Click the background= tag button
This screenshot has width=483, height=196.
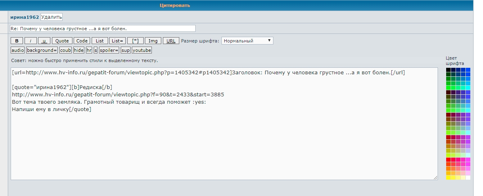(x=42, y=50)
